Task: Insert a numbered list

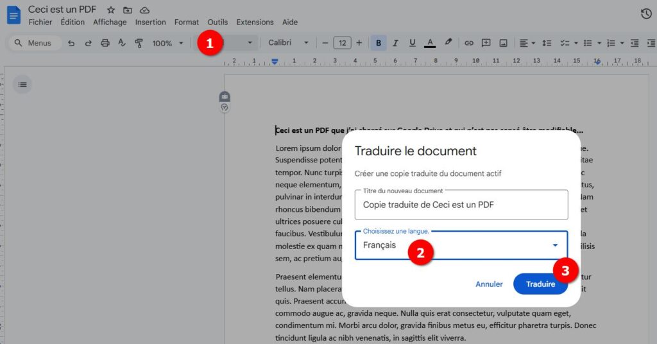Action: tap(611, 43)
